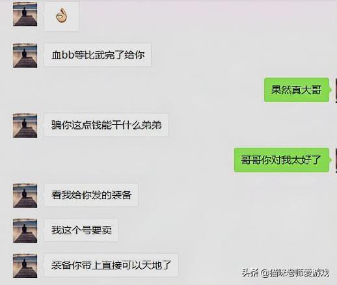Click own avatar edge beside 哥哥你对我太好了
The width and height of the screenshot is (337, 285).
336,160
